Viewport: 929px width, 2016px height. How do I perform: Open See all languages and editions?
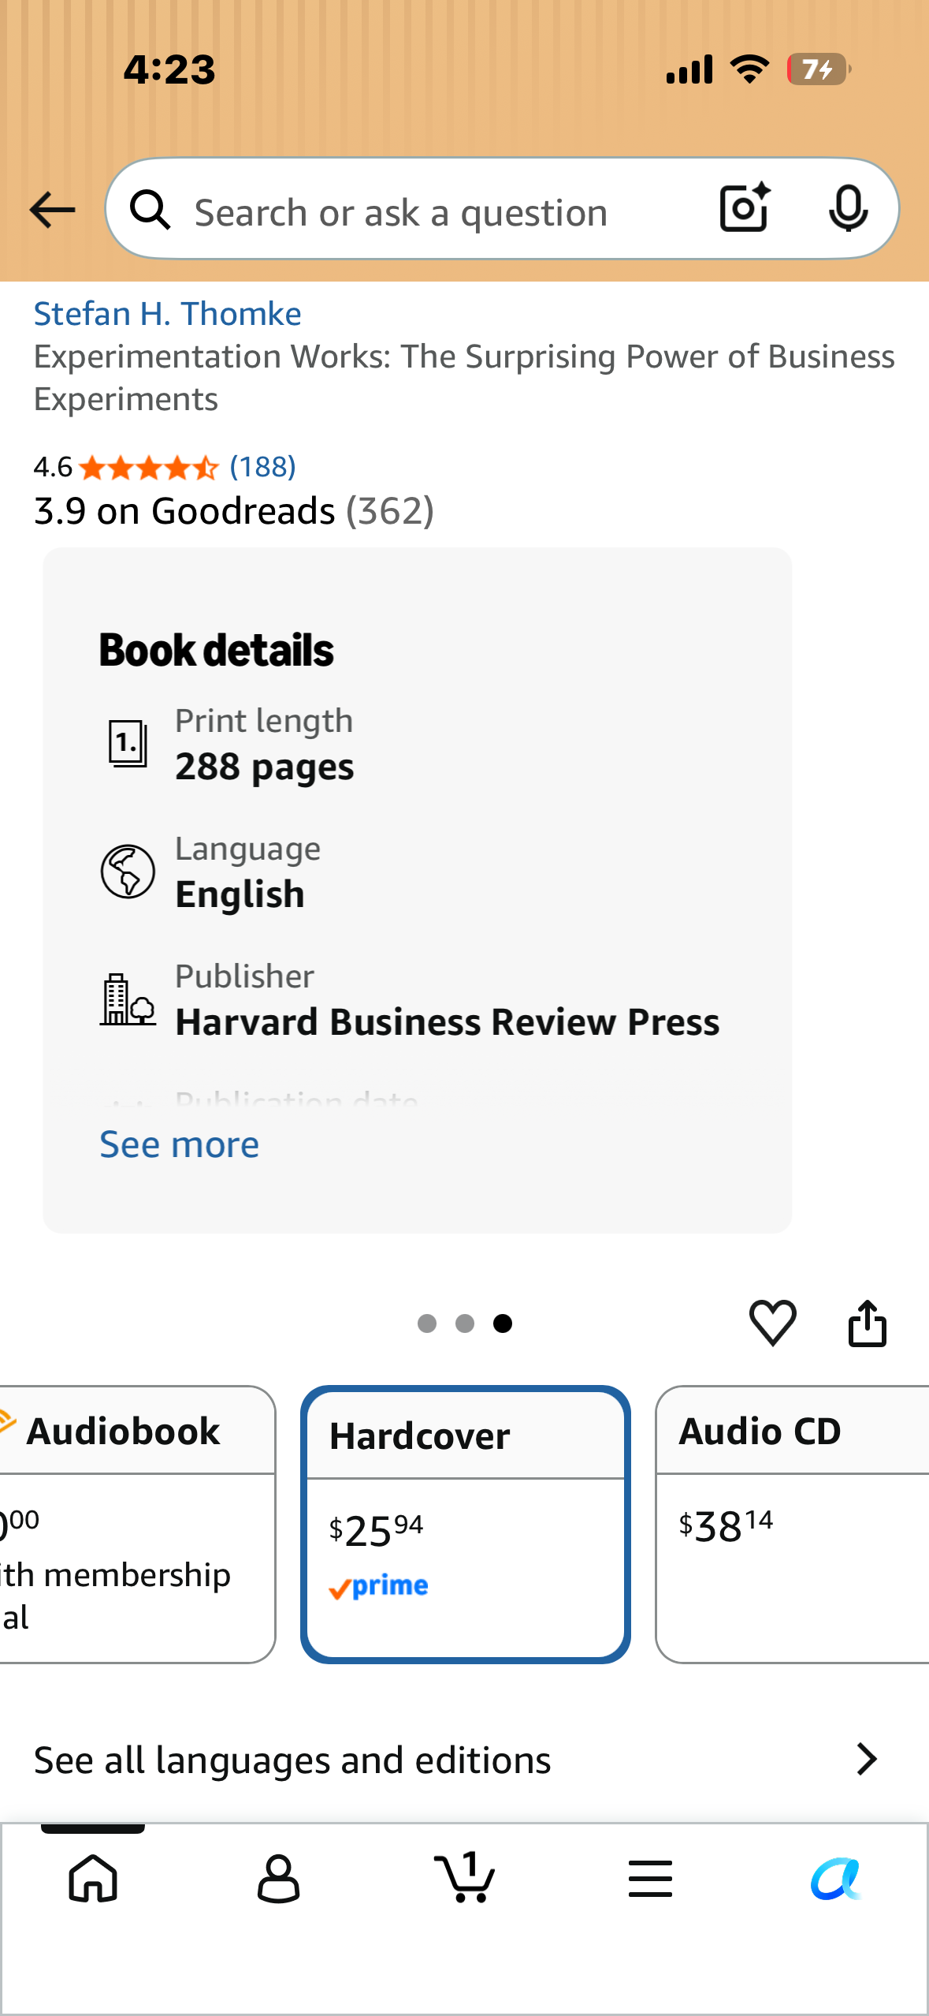(x=464, y=1760)
